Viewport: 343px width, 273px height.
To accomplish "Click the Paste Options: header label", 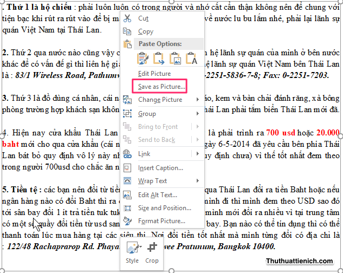I will (160, 44).
